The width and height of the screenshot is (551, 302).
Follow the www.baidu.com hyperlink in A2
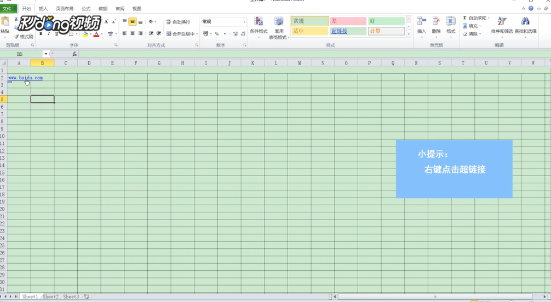(x=25, y=78)
